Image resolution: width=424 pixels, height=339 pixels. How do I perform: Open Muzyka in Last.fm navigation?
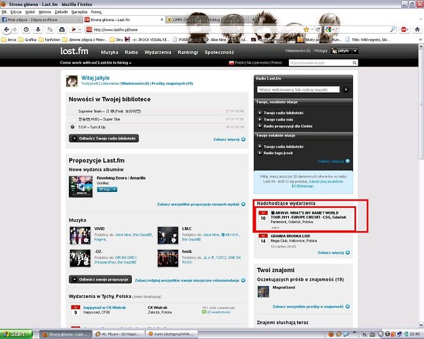coord(109,52)
